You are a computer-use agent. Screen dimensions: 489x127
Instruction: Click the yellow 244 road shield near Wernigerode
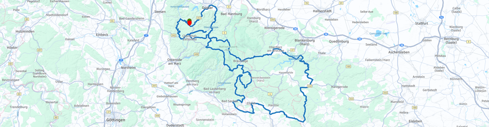click(273, 20)
